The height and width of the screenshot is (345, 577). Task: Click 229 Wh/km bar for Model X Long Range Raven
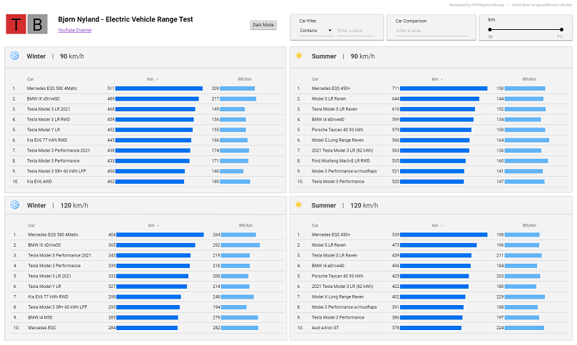tap(525, 297)
